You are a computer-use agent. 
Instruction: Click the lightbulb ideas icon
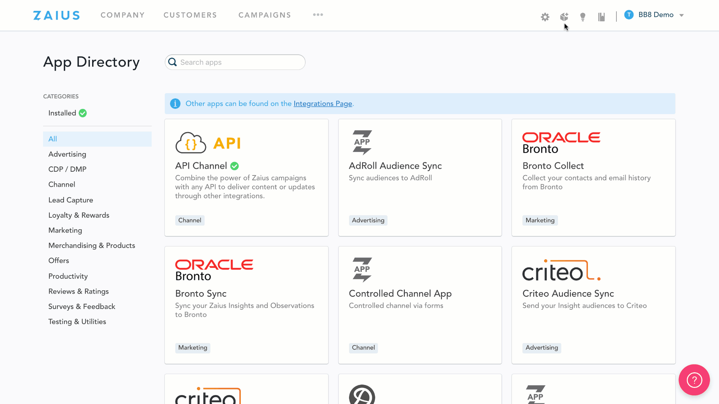click(x=583, y=17)
